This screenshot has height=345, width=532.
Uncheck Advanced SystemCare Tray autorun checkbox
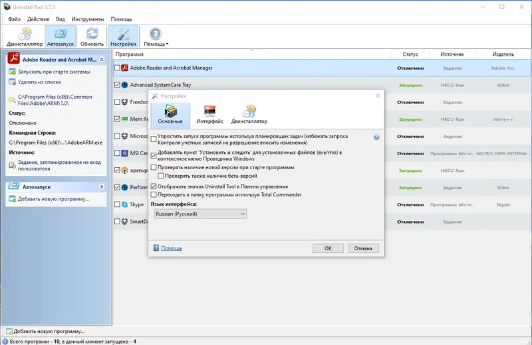click(117, 85)
